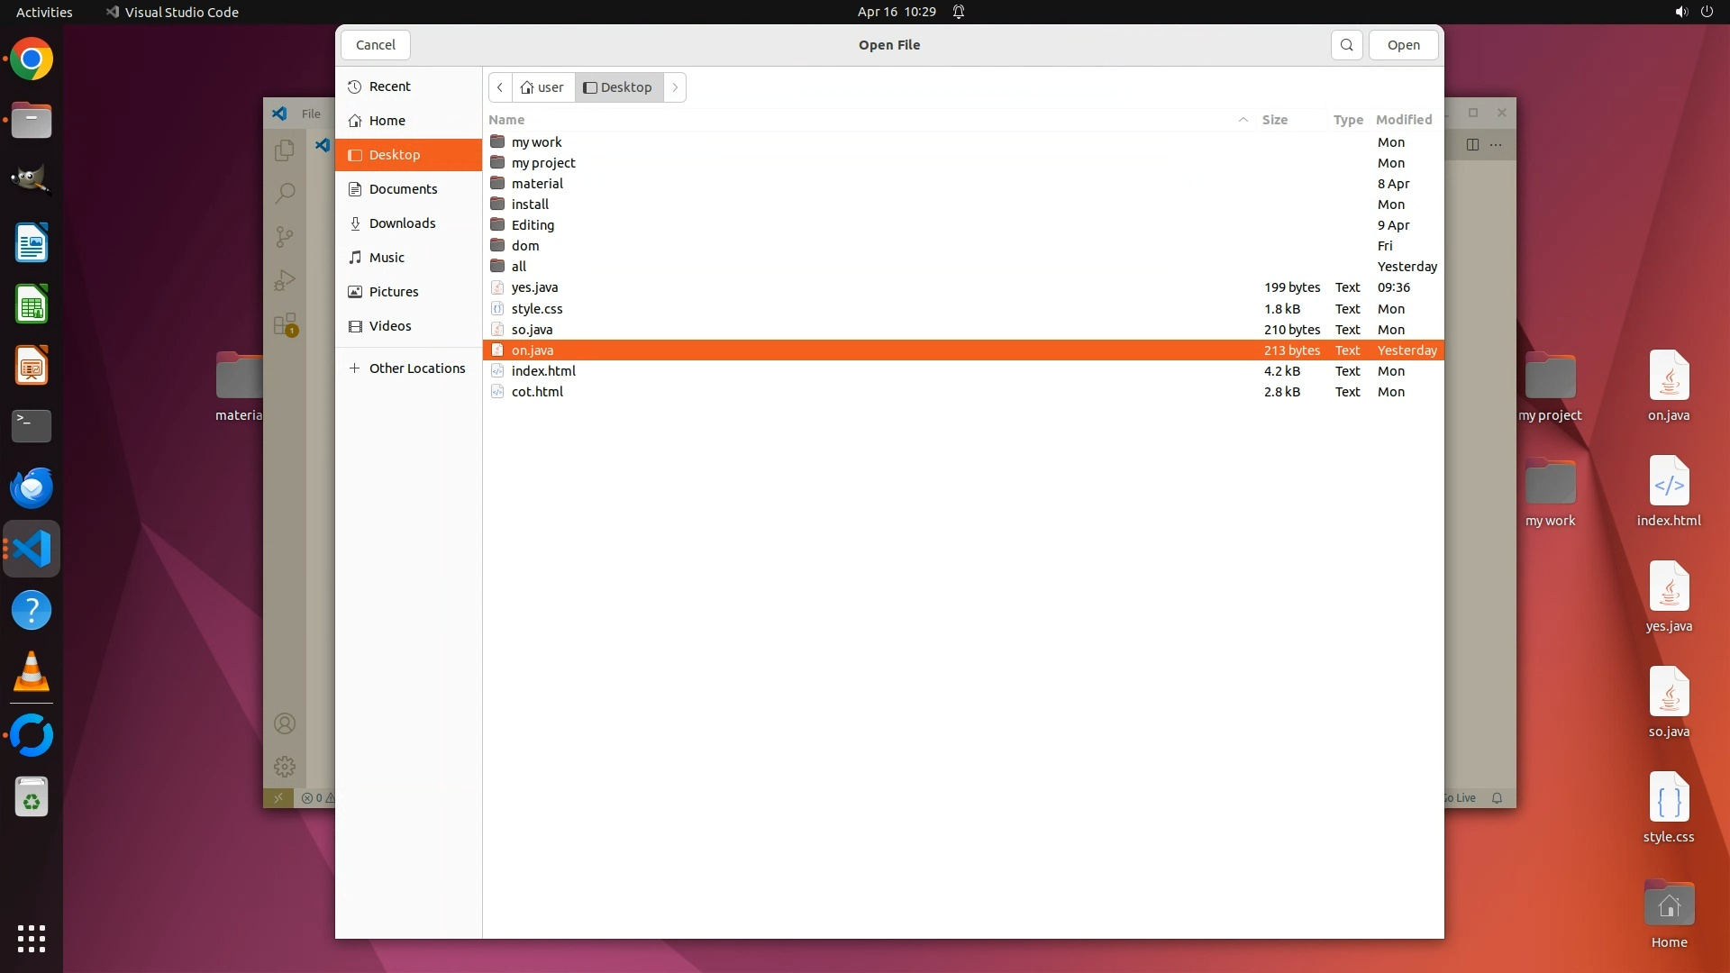The image size is (1730, 973).
Task: Click the VS Code search magnifier icon
Action: 285,193
